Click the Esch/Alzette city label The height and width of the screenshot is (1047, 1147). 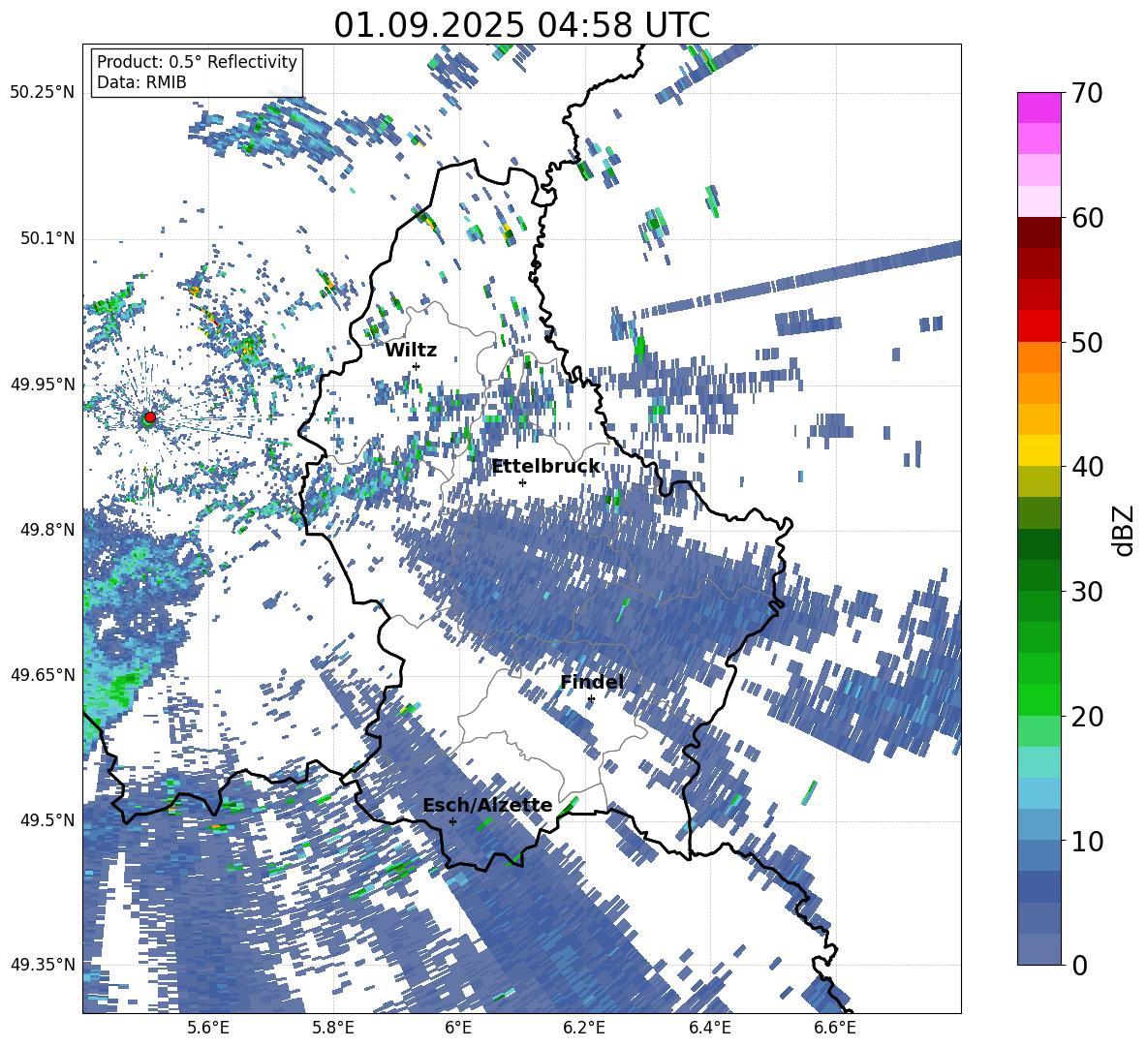[487, 806]
